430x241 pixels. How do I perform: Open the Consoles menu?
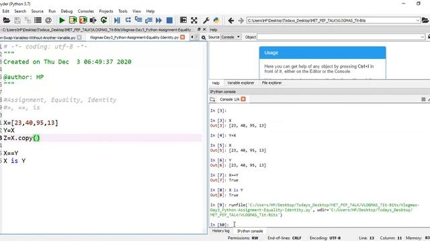85,11
